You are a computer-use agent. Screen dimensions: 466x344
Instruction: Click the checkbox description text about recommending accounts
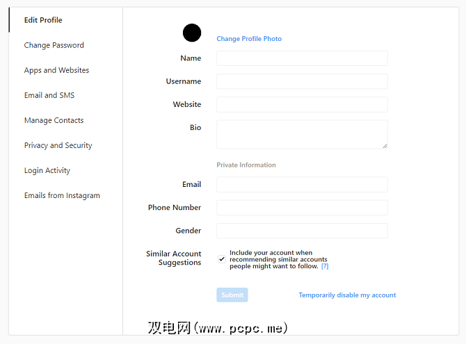(278, 259)
